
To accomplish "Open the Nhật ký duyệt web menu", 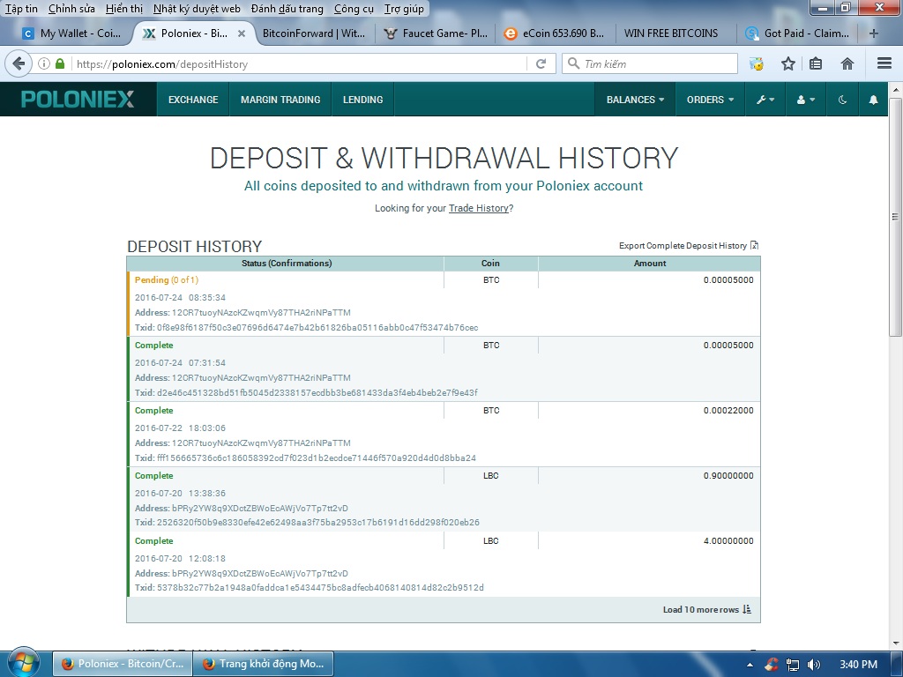I will [x=197, y=9].
